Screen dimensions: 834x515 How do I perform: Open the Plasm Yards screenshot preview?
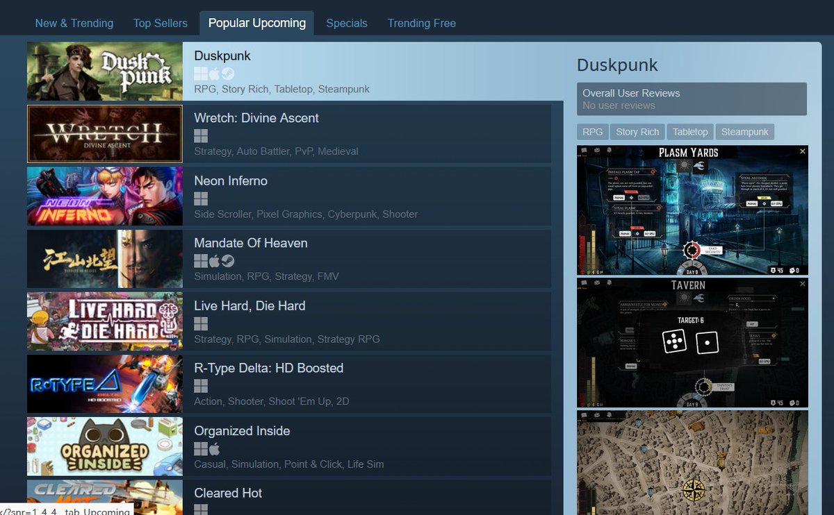coord(692,210)
